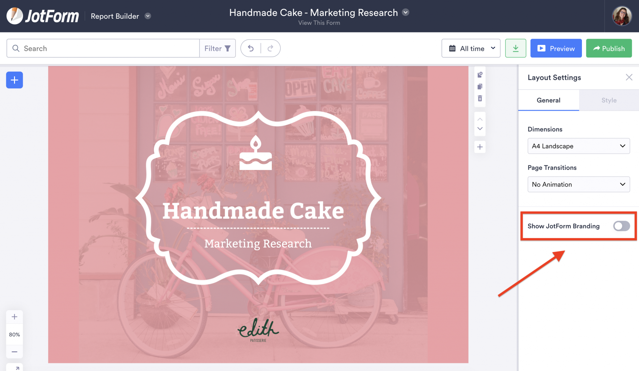Delete page using the trash icon

tap(480, 99)
